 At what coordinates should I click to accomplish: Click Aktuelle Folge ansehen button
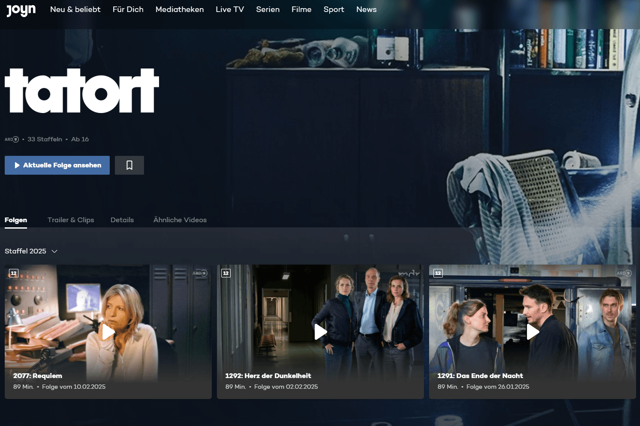click(x=57, y=165)
